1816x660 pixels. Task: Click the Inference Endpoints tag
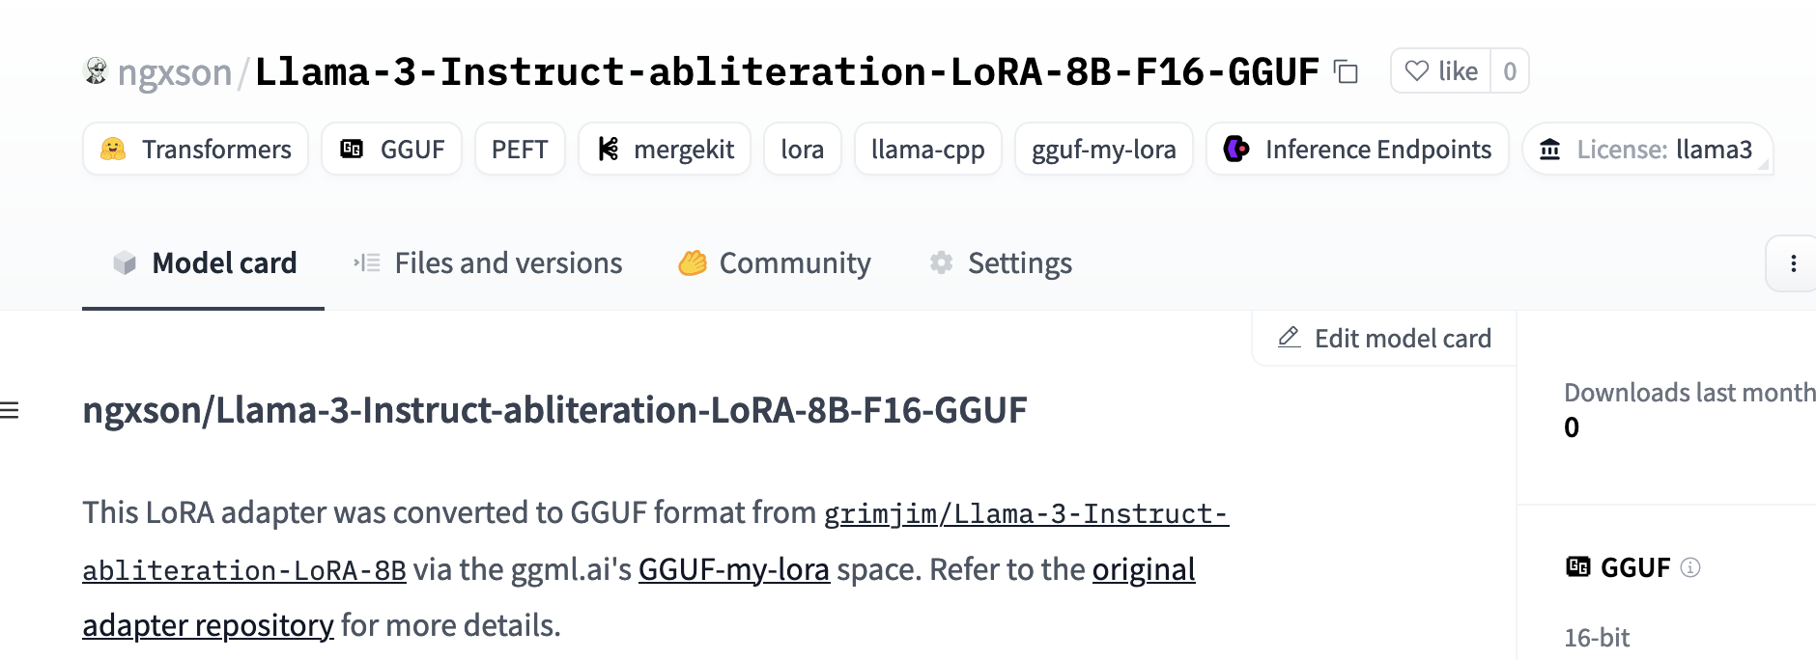point(1357,150)
